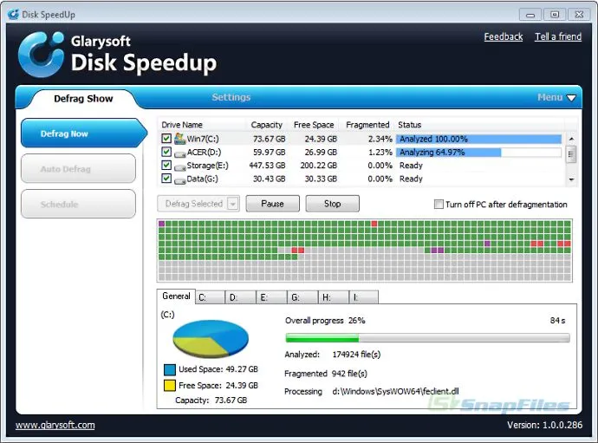Click the ACER(D:) drive icon
The width and height of the screenshot is (598, 443).
(x=180, y=153)
